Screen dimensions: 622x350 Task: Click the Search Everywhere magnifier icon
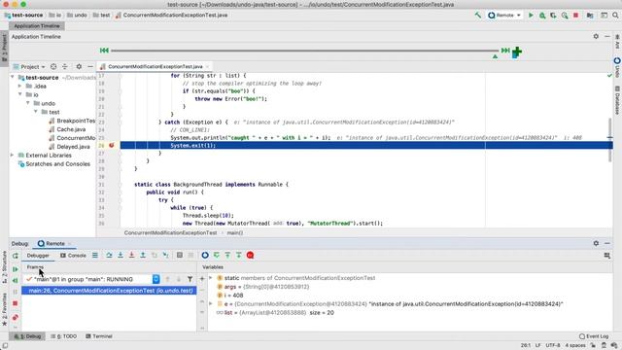pos(615,16)
